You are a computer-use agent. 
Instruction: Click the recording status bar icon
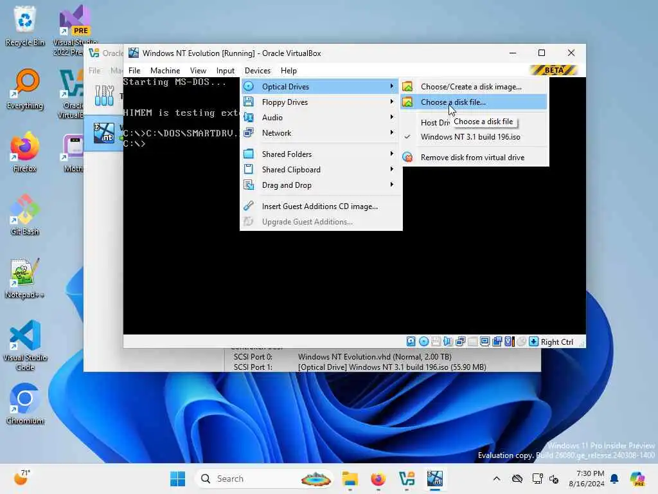[x=497, y=342]
